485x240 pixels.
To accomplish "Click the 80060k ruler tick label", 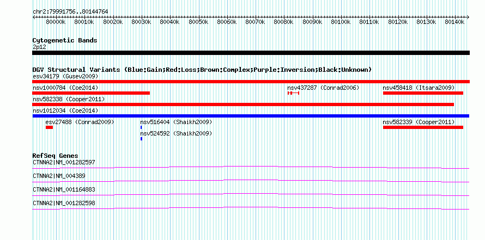I will tap(227, 22).
